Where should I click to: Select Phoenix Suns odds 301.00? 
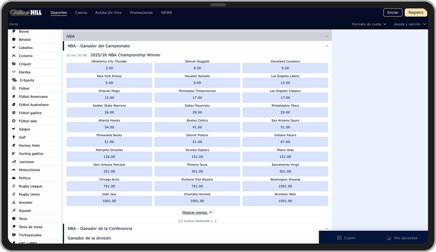pyautogui.click(x=197, y=171)
